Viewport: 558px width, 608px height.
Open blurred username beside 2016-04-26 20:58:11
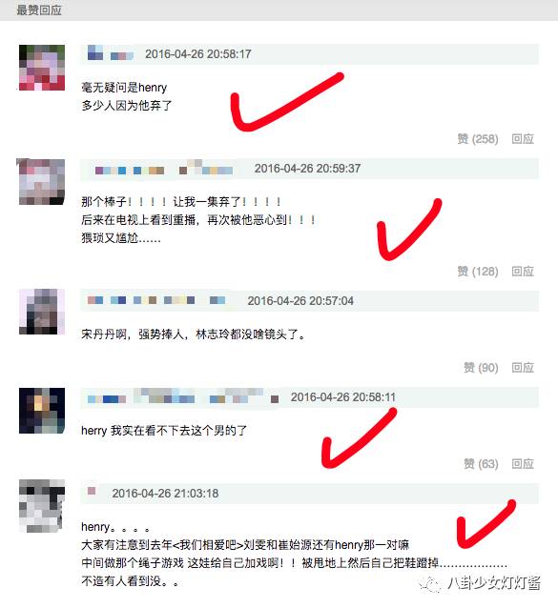coord(183,397)
